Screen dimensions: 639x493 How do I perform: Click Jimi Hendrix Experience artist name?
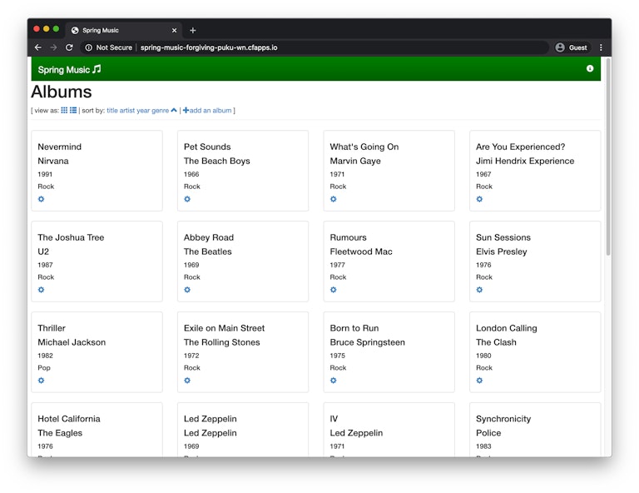[x=525, y=161]
